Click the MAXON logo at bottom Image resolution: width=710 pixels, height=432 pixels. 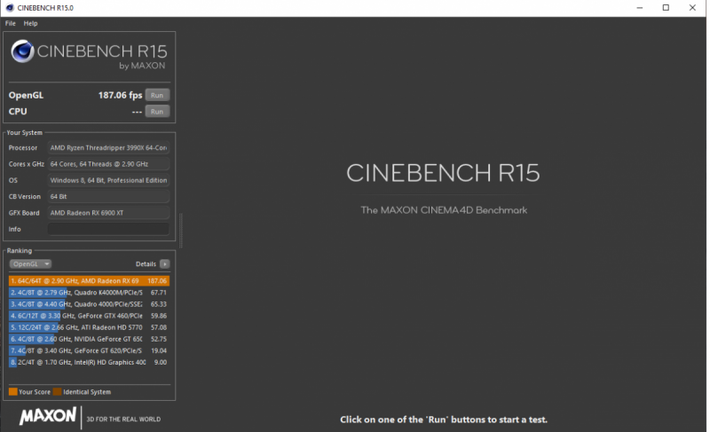coord(48,416)
